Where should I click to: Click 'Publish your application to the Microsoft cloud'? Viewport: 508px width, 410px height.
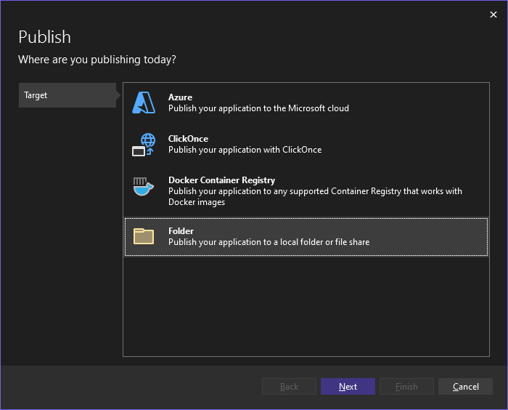[258, 108]
